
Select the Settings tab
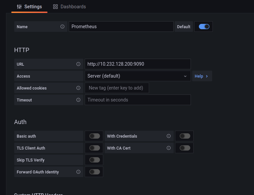pyautogui.click(x=29, y=7)
